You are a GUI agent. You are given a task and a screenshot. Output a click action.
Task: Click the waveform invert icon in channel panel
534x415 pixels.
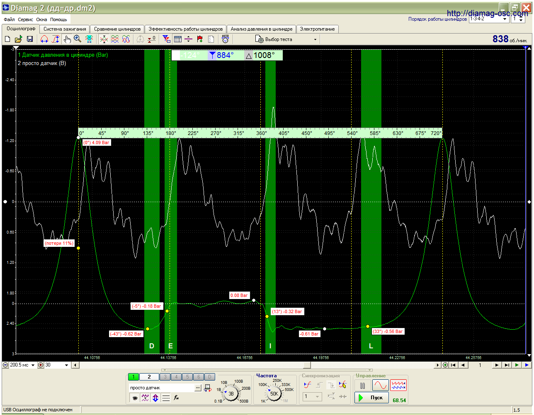coord(145,398)
